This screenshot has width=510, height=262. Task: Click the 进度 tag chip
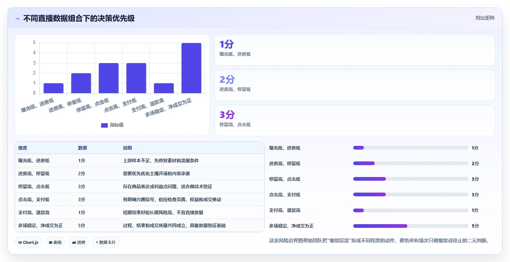78,242
